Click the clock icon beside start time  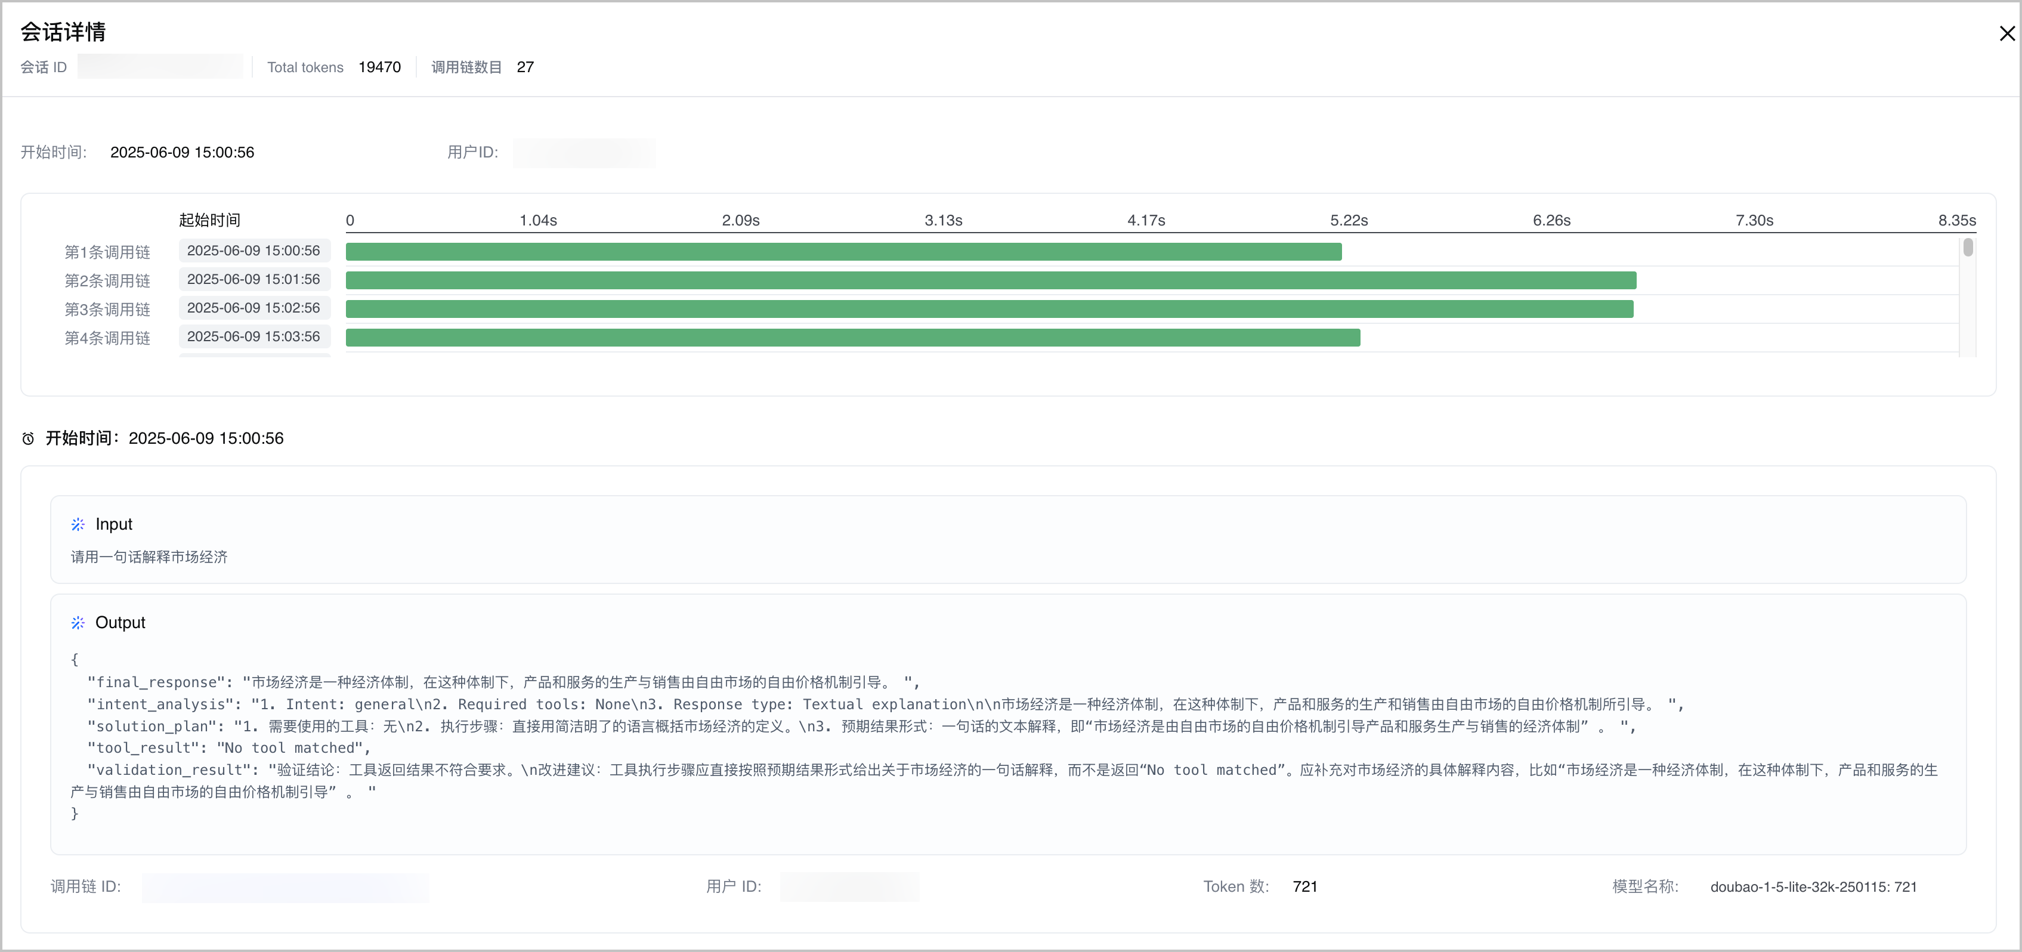tap(28, 439)
